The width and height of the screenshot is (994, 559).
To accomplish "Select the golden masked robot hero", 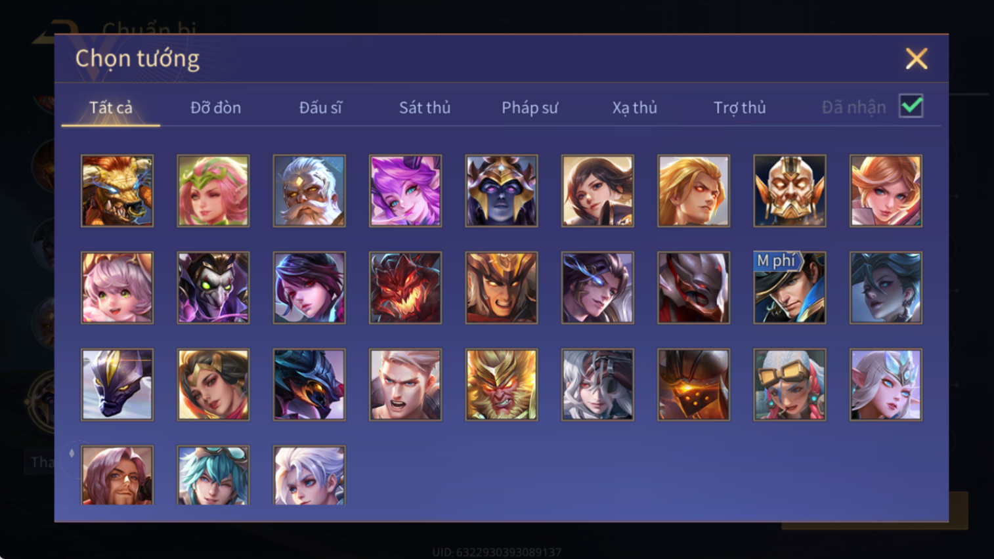I will point(790,191).
